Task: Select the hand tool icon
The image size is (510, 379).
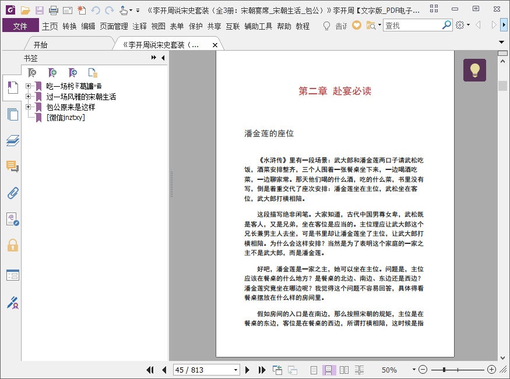Action: click(124, 10)
